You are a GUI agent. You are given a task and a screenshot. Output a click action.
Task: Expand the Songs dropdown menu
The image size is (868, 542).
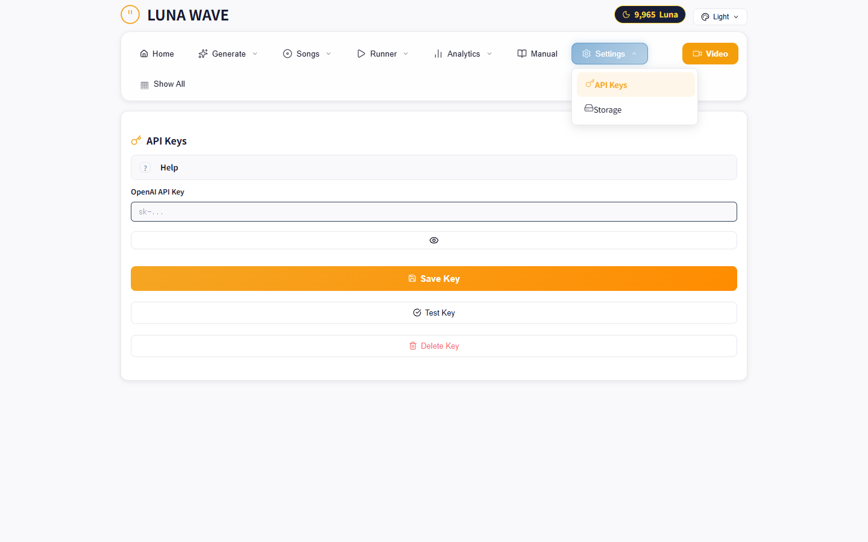pyautogui.click(x=327, y=54)
